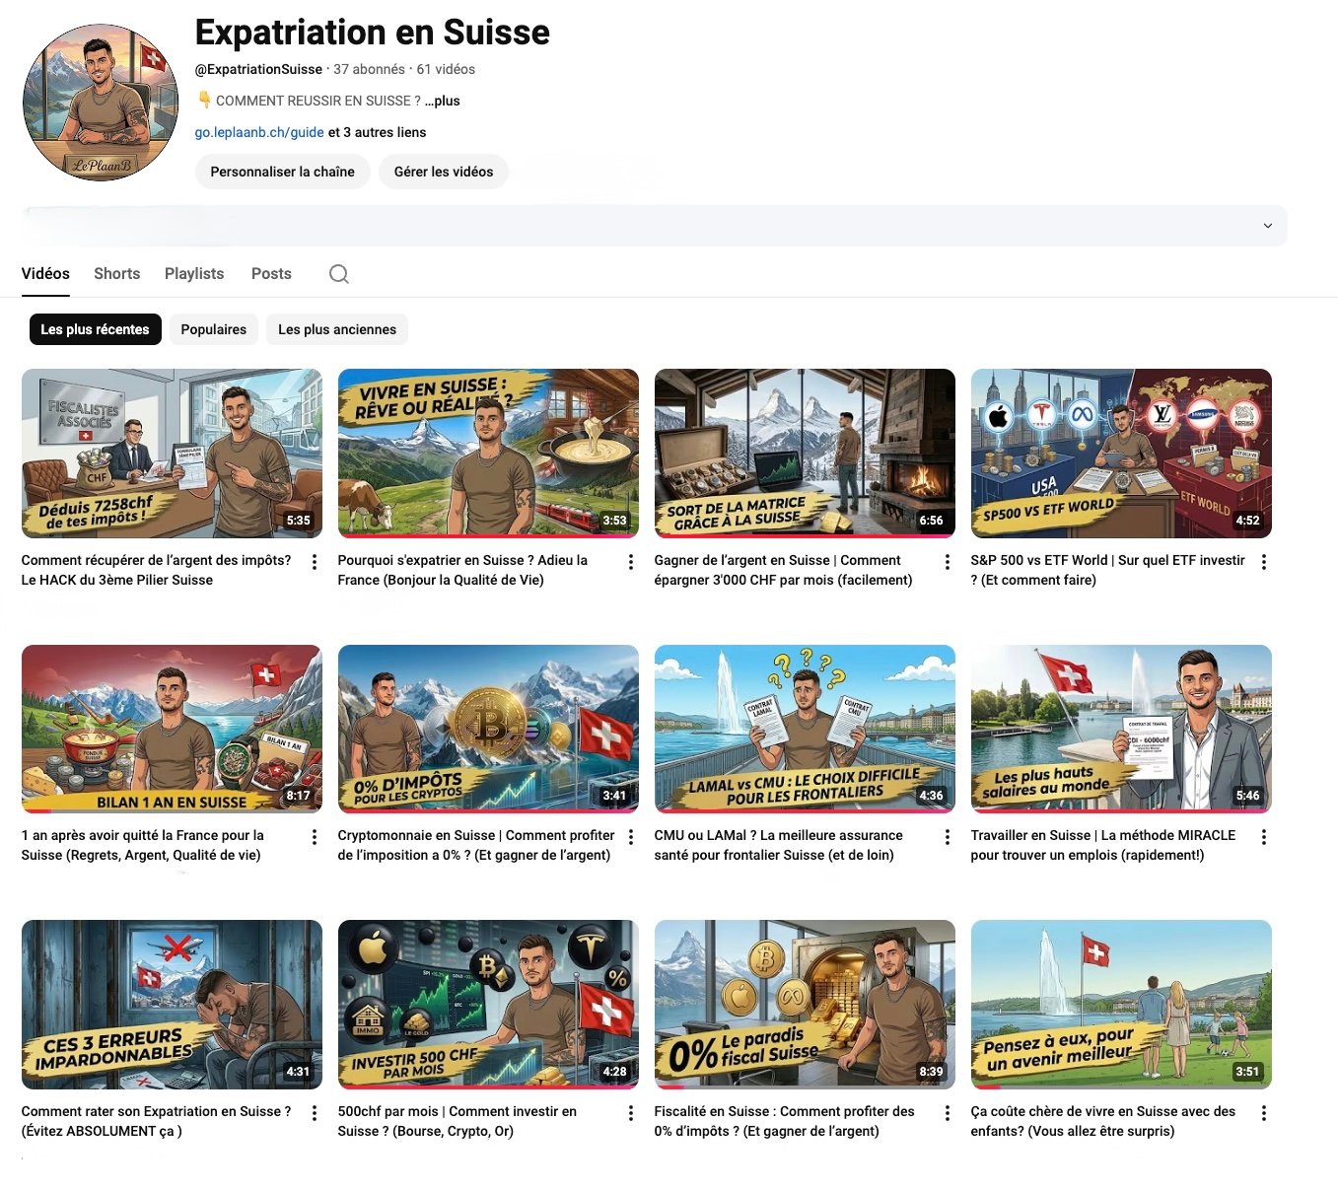Click the channel search magnifier icon

[339, 274]
